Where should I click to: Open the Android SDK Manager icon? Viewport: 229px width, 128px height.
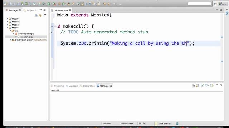22,4
